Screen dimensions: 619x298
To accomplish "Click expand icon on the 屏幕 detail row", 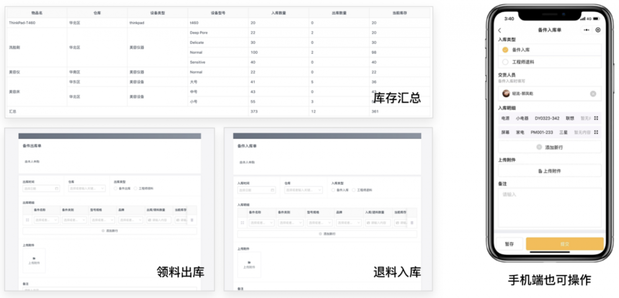I will pos(596,132).
